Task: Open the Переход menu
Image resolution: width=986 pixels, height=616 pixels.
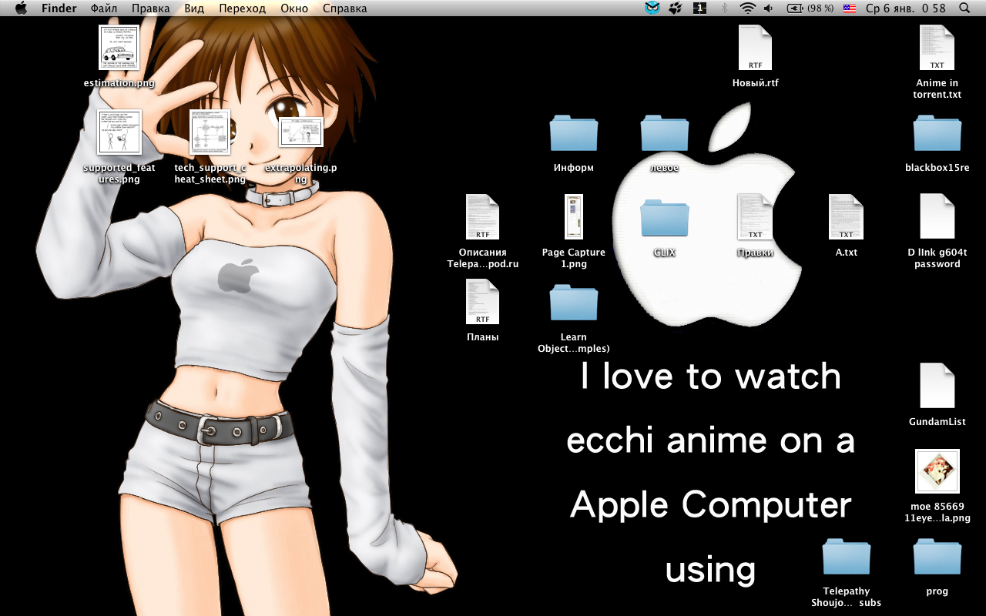Action: [x=242, y=8]
